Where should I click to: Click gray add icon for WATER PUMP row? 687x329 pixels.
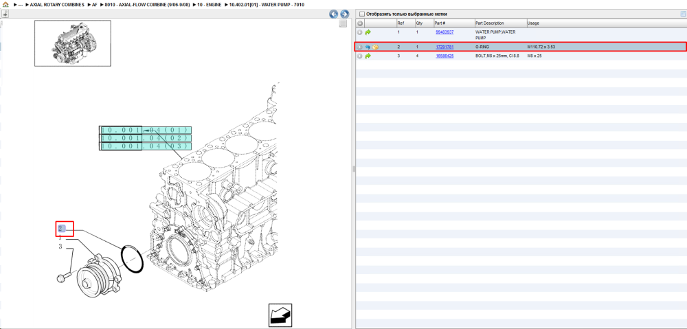pos(360,32)
